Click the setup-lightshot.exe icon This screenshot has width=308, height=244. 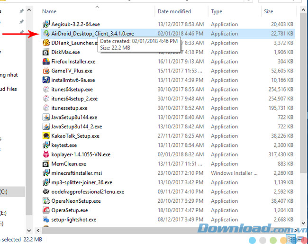[46, 220]
